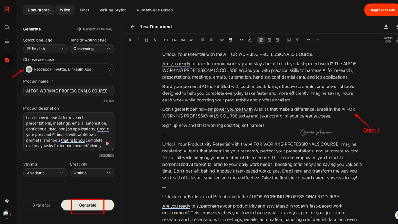
Task: Click the Rytr logo icon
Action: 7,10
